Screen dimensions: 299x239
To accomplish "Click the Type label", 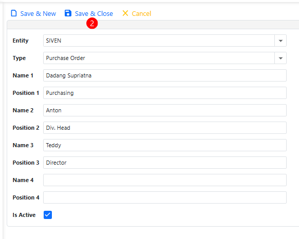I will tap(19, 58).
